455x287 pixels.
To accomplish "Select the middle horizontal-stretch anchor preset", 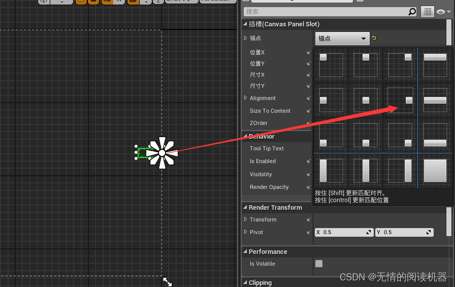I will tap(435, 100).
